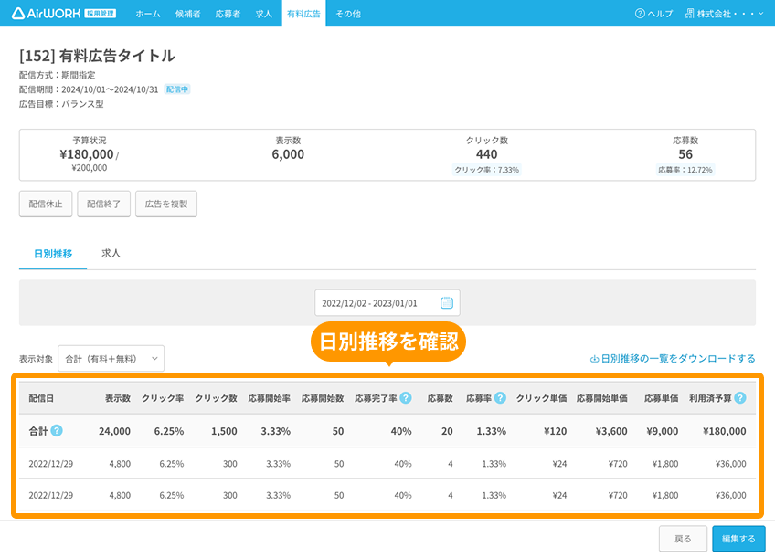Select the 有料広告 navigation tab
This screenshot has width=775, height=557.
tap(303, 14)
